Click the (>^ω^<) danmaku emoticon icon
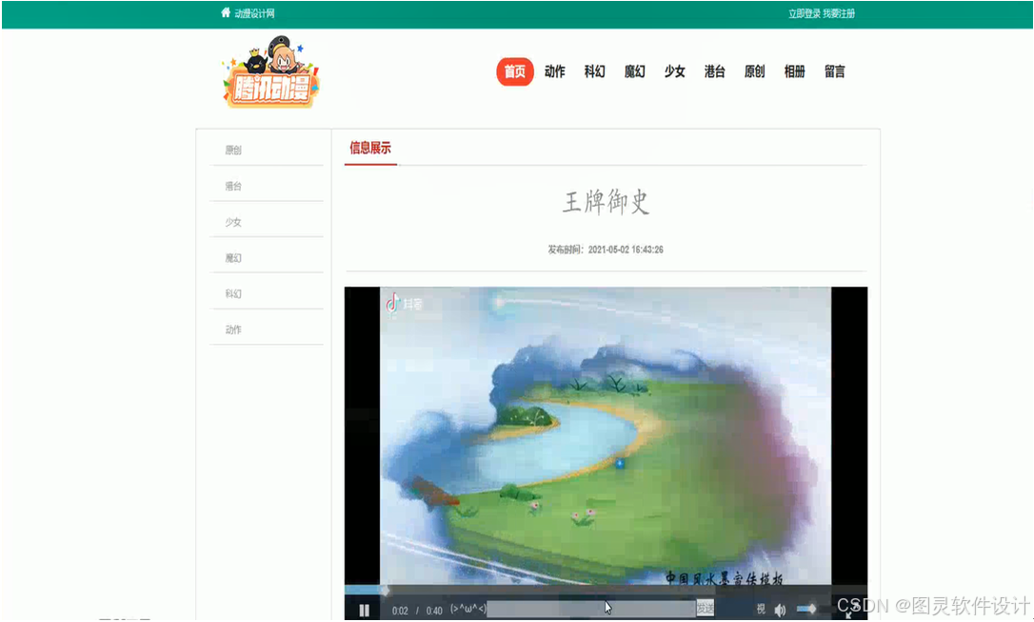1034x622 pixels. [467, 609]
